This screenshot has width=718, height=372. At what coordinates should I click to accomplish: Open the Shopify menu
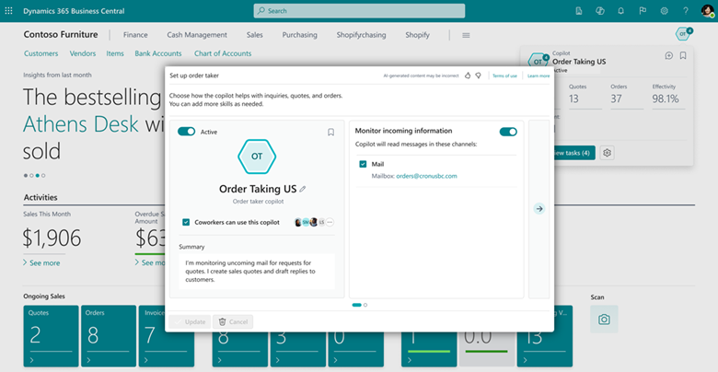point(418,35)
